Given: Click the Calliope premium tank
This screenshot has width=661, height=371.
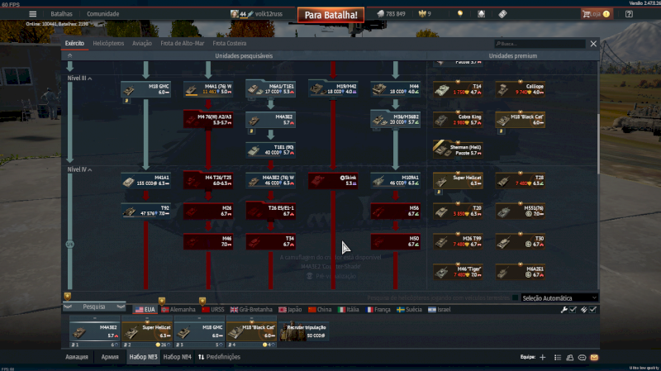Looking at the screenshot, I should click(x=519, y=89).
